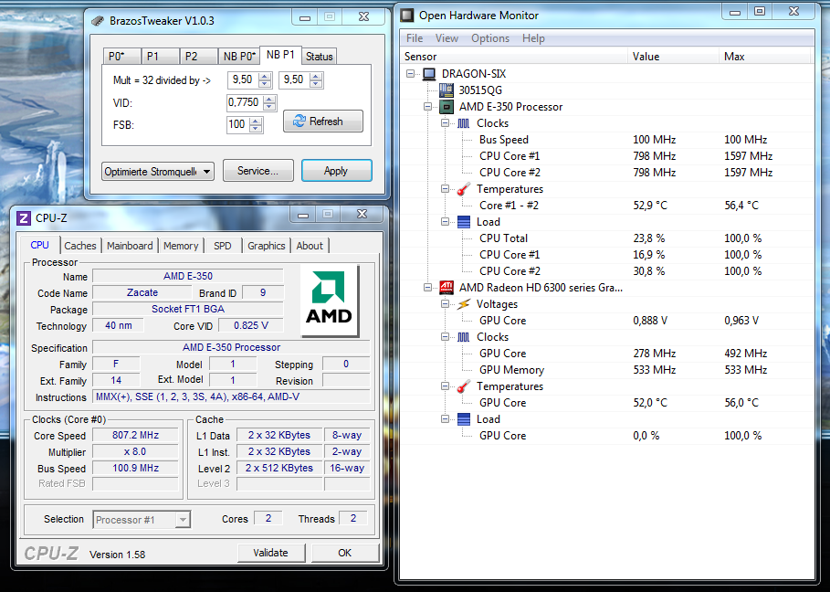Click the AMD E-350 Processor chip icon
This screenshot has height=592, width=830.
(447, 107)
